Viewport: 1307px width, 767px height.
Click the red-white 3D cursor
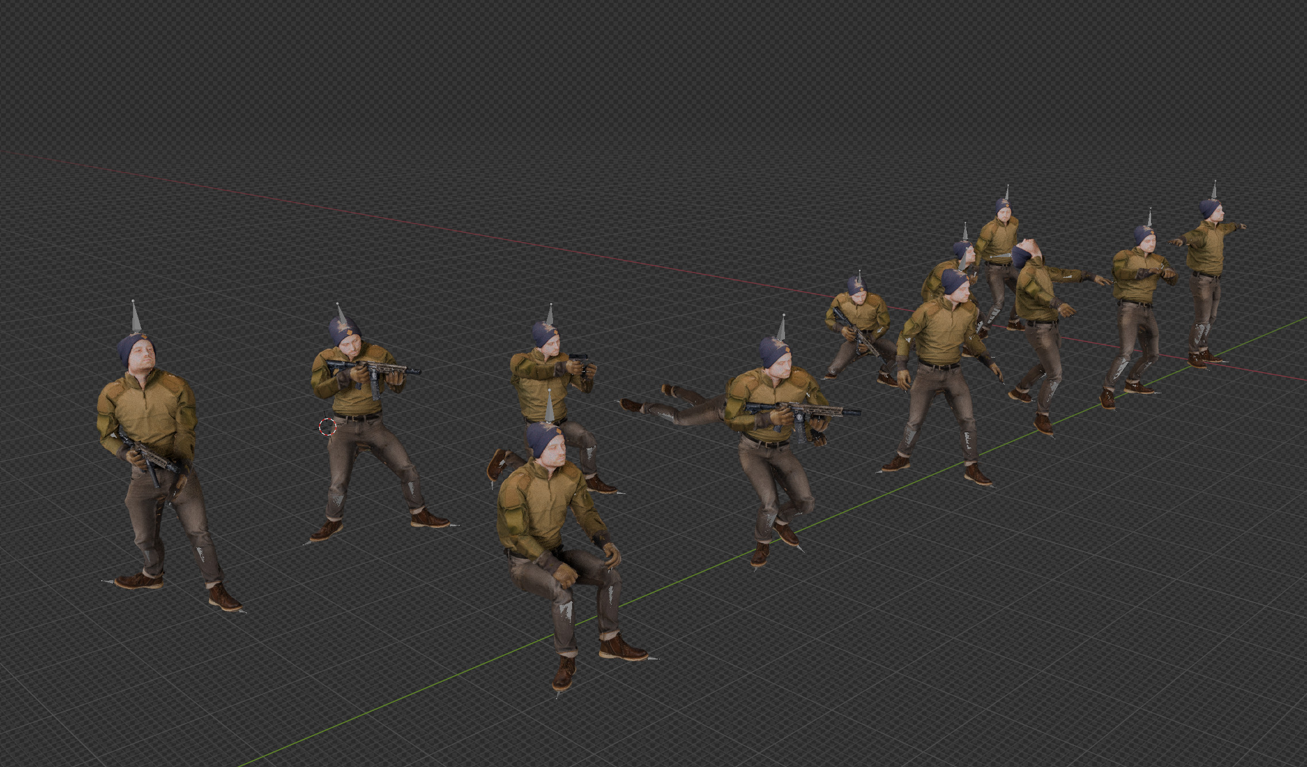[327, 427]
